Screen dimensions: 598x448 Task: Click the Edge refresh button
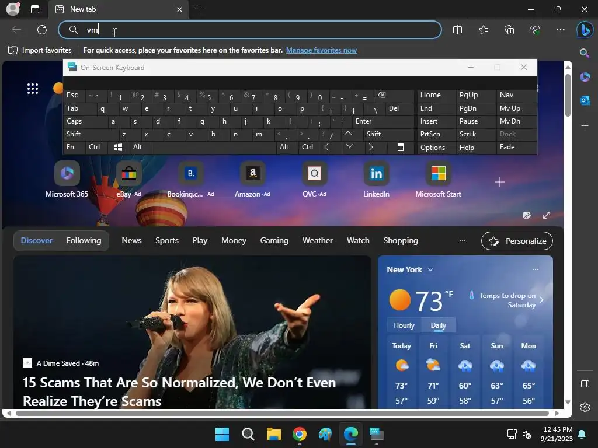42,30
